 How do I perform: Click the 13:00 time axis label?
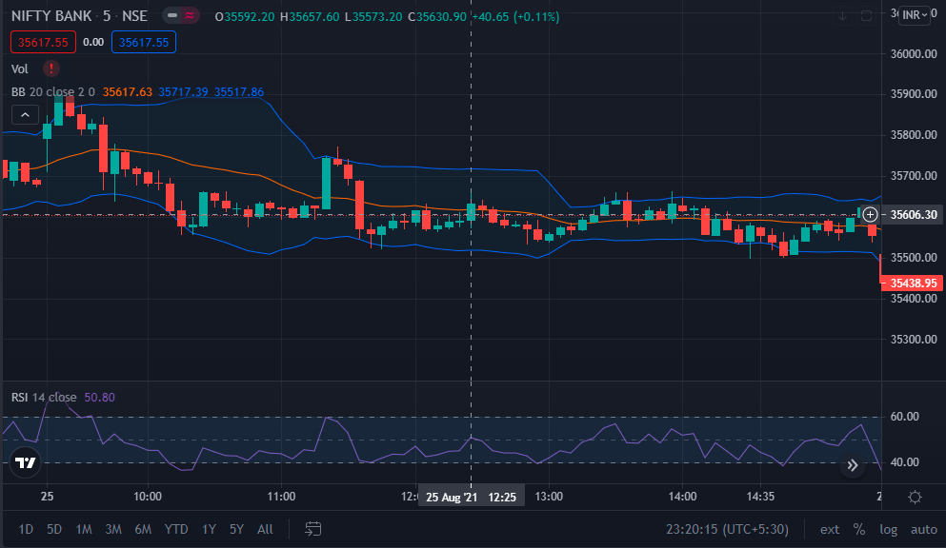click(x=549, y=497)
